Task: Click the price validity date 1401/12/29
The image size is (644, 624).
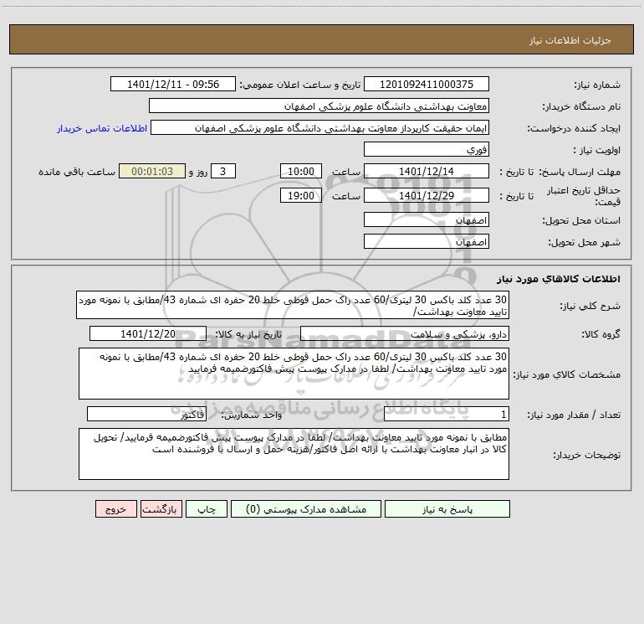Action: point(427,195)
